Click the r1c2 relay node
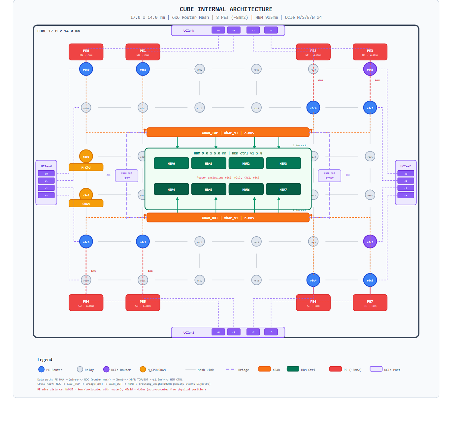 click(200, 108)
